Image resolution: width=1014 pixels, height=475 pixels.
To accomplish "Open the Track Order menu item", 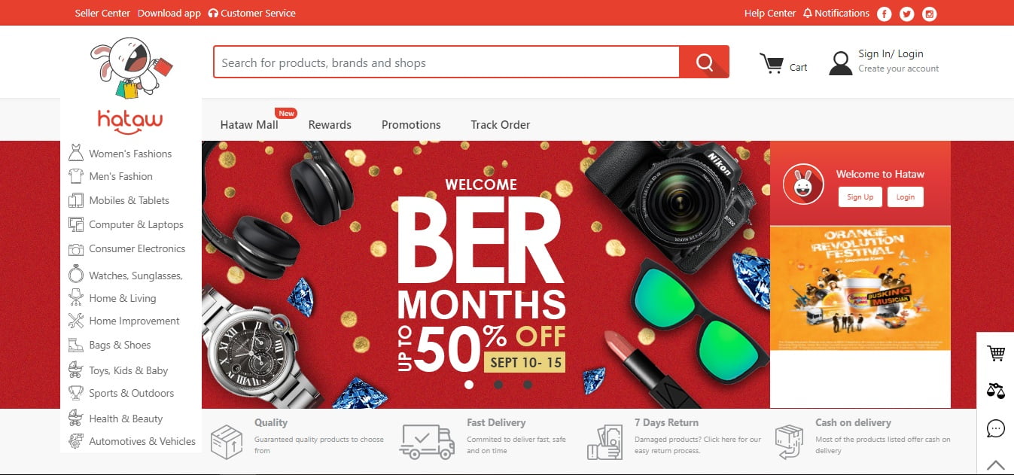I will tap(501, 125).
